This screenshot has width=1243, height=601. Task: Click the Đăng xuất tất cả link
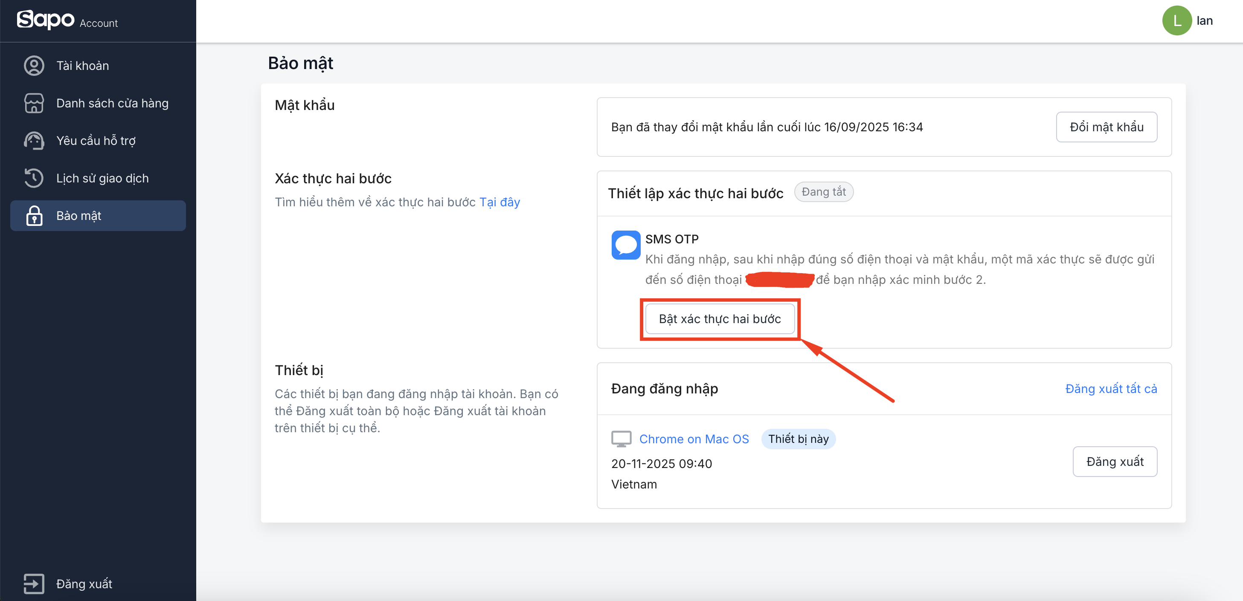pos(1111,389)
